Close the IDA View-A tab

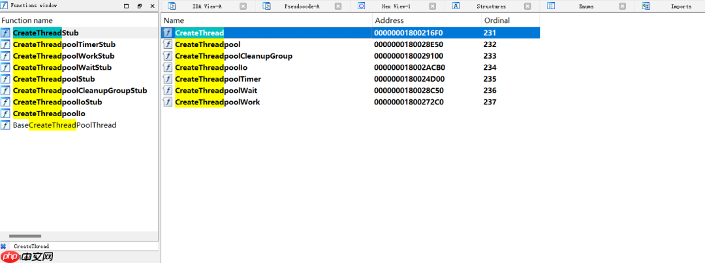(243, 7)
